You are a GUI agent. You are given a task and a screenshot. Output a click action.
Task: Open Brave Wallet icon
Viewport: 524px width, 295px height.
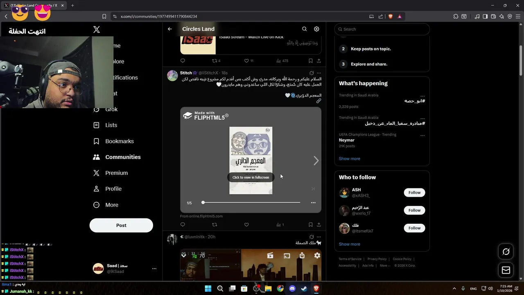493,16
